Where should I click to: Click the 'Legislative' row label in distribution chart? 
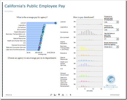tap(64, 27)
